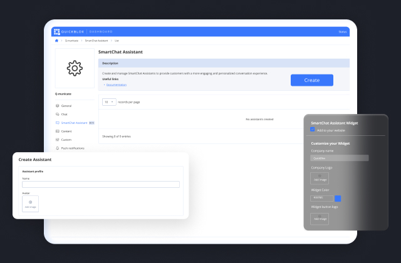The width and height of the screenshot is (401, 263).
Task: Open Push notifications in the sidebar
Action: [73, 148]
